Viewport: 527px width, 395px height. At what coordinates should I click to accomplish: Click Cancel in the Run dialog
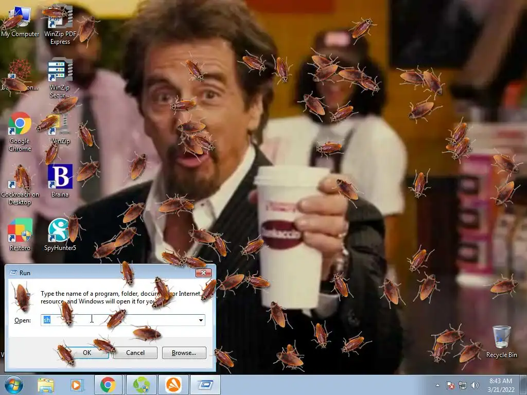pyautogui.click(x=135, y=353)
